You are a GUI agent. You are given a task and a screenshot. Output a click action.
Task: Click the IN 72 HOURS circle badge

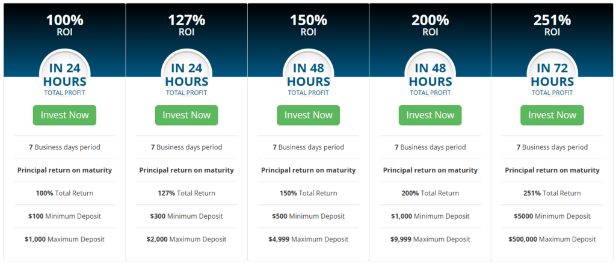pyautogui.click(x=552, y=75)
